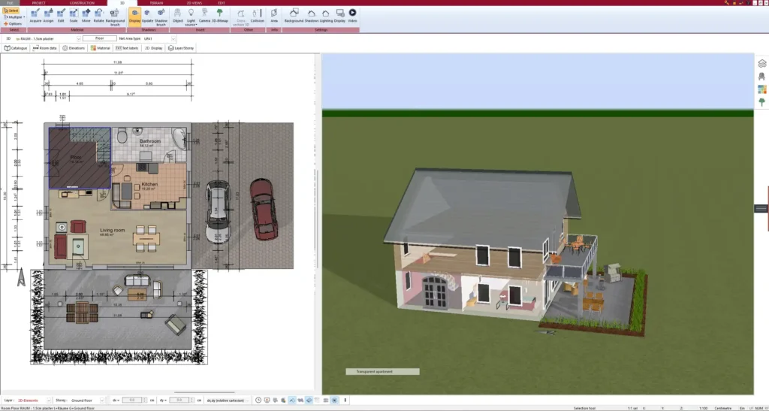Toggle the Display shadows button
This screenshot has width=769, height=411.
(x=134, y=16)
